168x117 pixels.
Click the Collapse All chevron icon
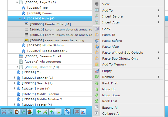click(97, 113)
